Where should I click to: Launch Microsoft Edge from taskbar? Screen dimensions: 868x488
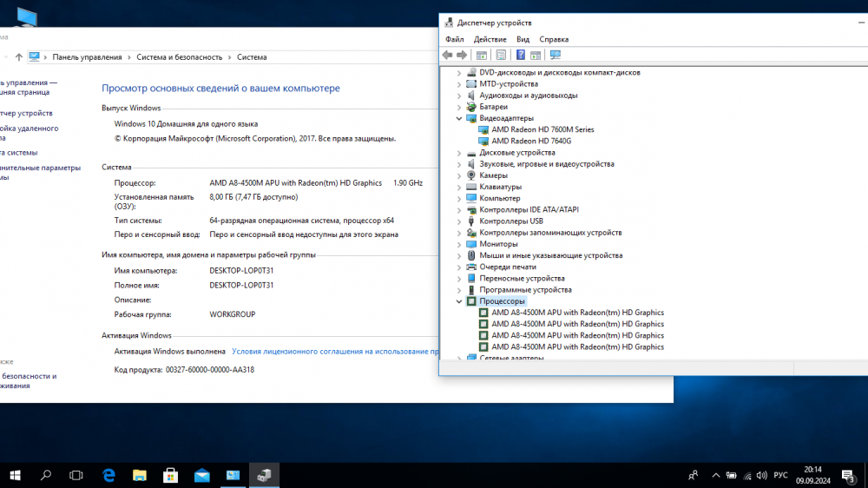pyautogui.click(x=108, y=475)
